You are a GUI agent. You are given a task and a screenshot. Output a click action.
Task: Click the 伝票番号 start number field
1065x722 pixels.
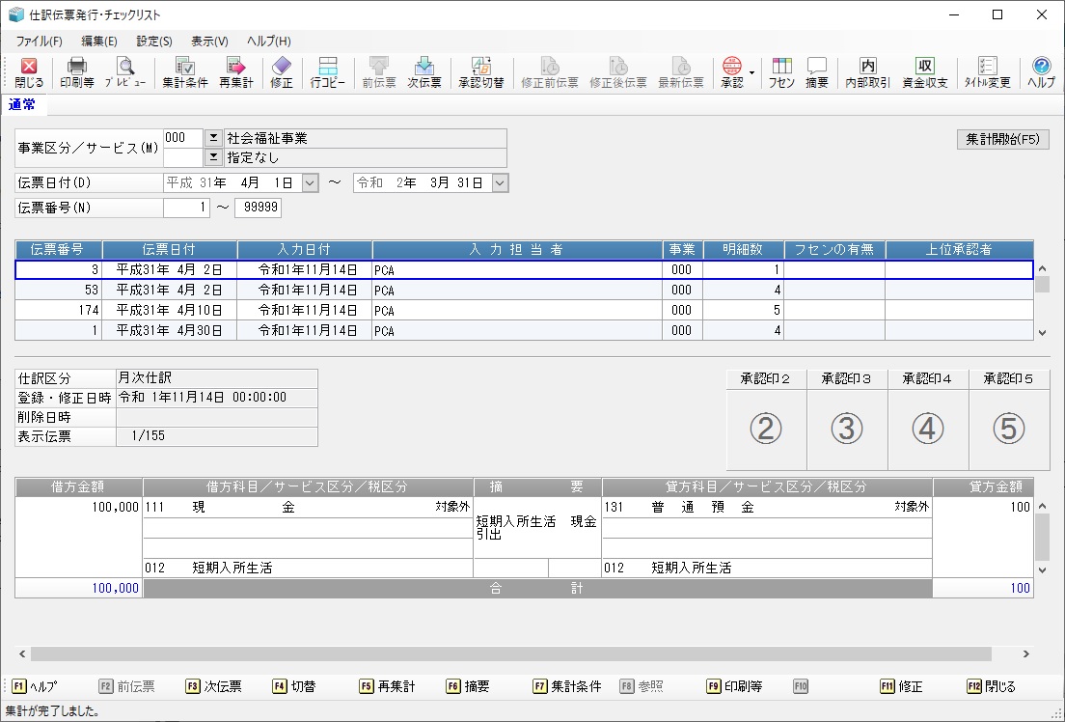click(186, 208)
